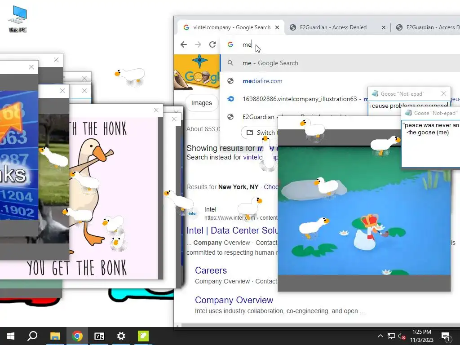460x345 pixels.
Task: Open the clock showing 1:25 PM
Action: click(x=421, y=336)
